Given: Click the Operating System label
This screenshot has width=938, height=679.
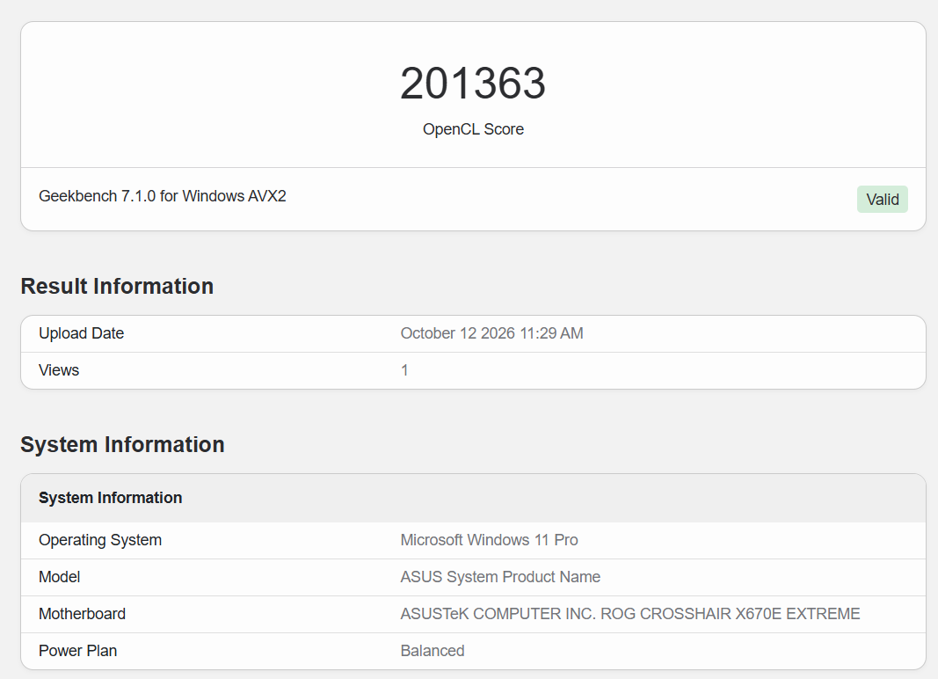Looking at the screenshot, I should 100,540.
